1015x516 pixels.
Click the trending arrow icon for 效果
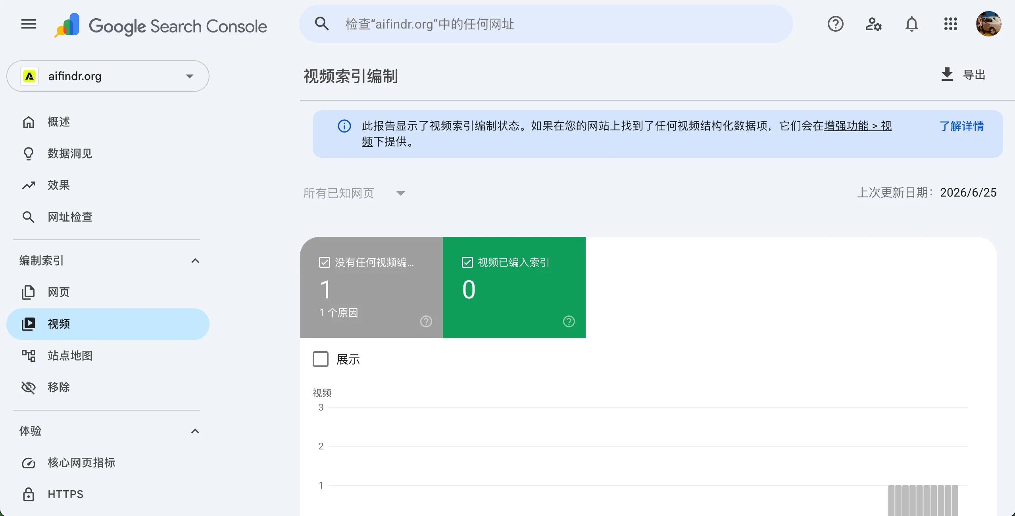(28, 185)
